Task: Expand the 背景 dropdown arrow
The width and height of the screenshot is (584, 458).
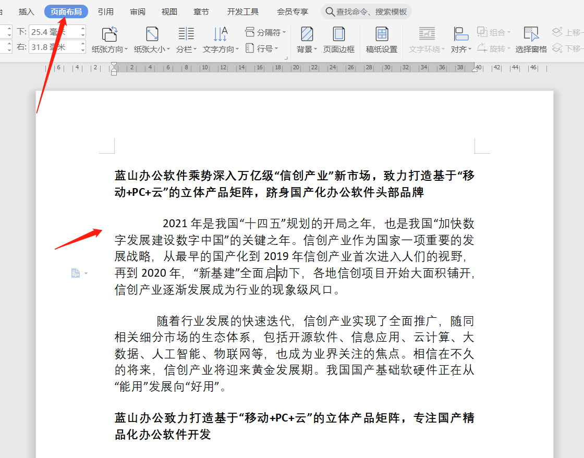Action: coord(315,49)
